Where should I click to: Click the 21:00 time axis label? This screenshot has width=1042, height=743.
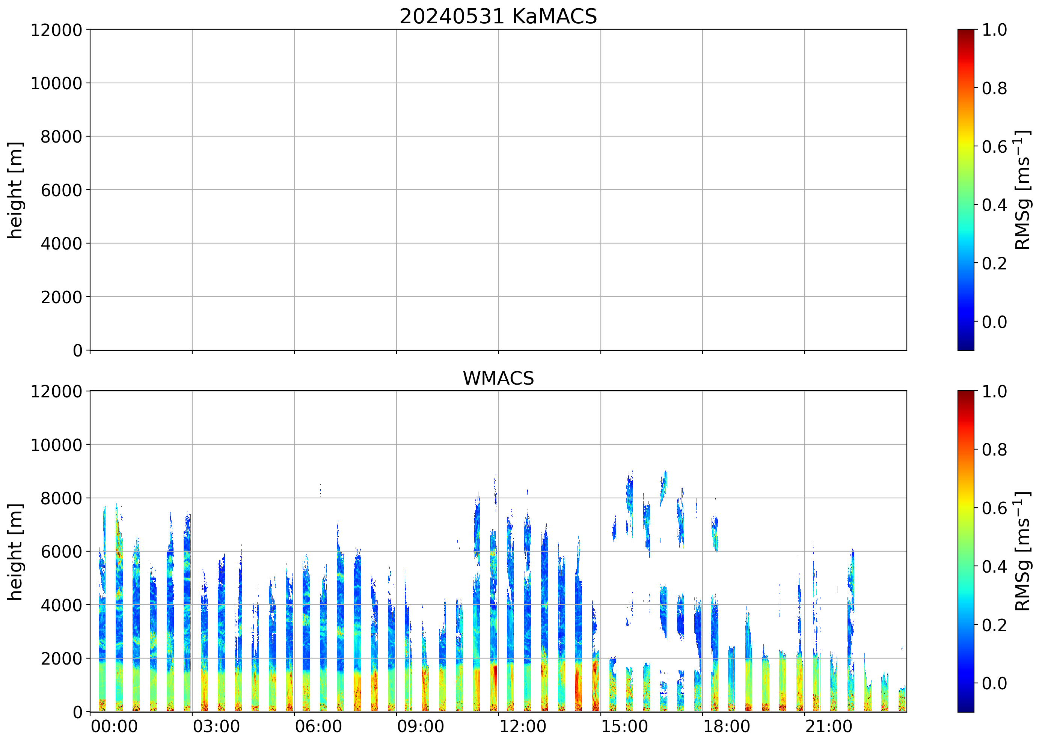(829, 726)
